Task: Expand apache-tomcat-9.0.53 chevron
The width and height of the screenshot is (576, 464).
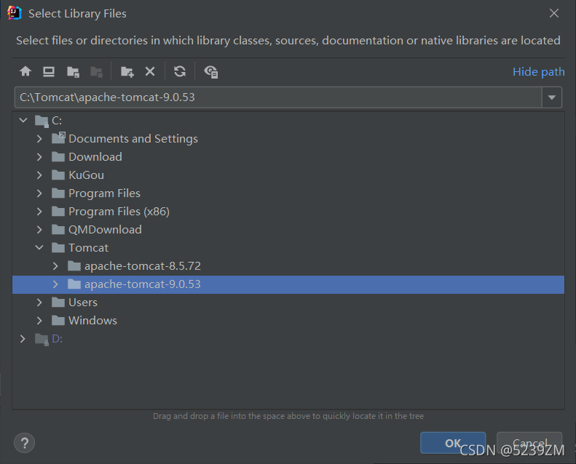Action: (x=55, y=284)
